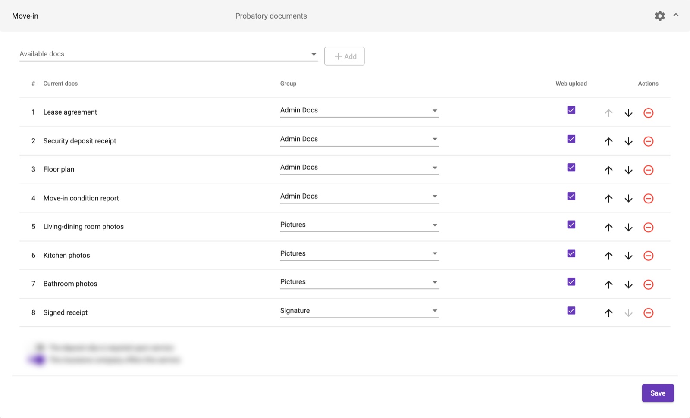Move Security deposit receipt down
Viewport: 690px width, 418px height.
click(x=628, y=141)
